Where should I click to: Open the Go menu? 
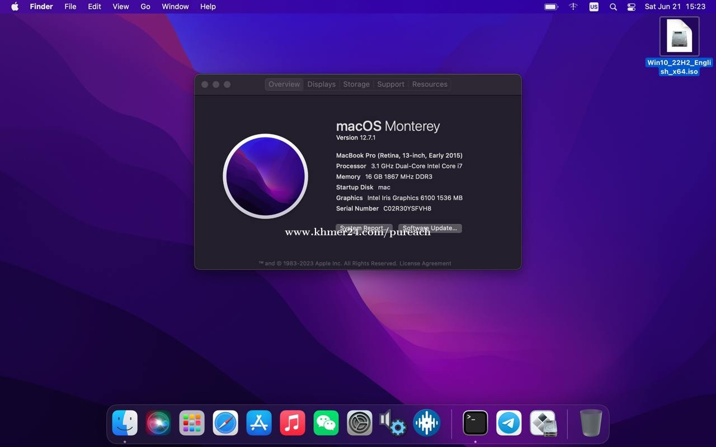(x=145, y=7)
